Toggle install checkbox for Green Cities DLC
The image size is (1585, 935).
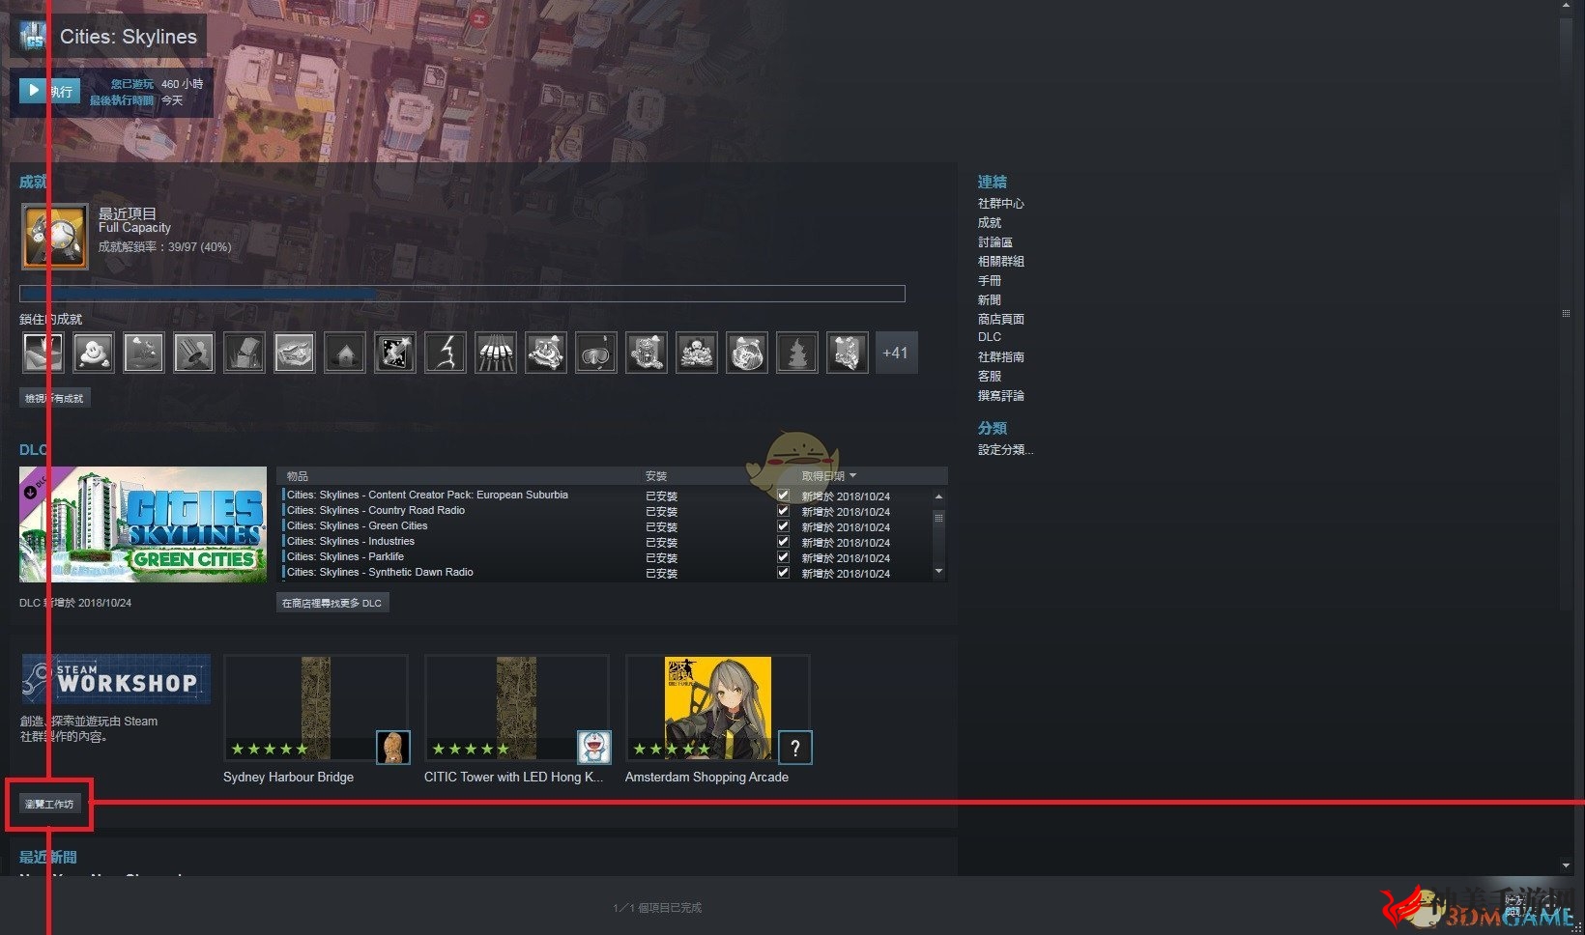tap(783, 526)
